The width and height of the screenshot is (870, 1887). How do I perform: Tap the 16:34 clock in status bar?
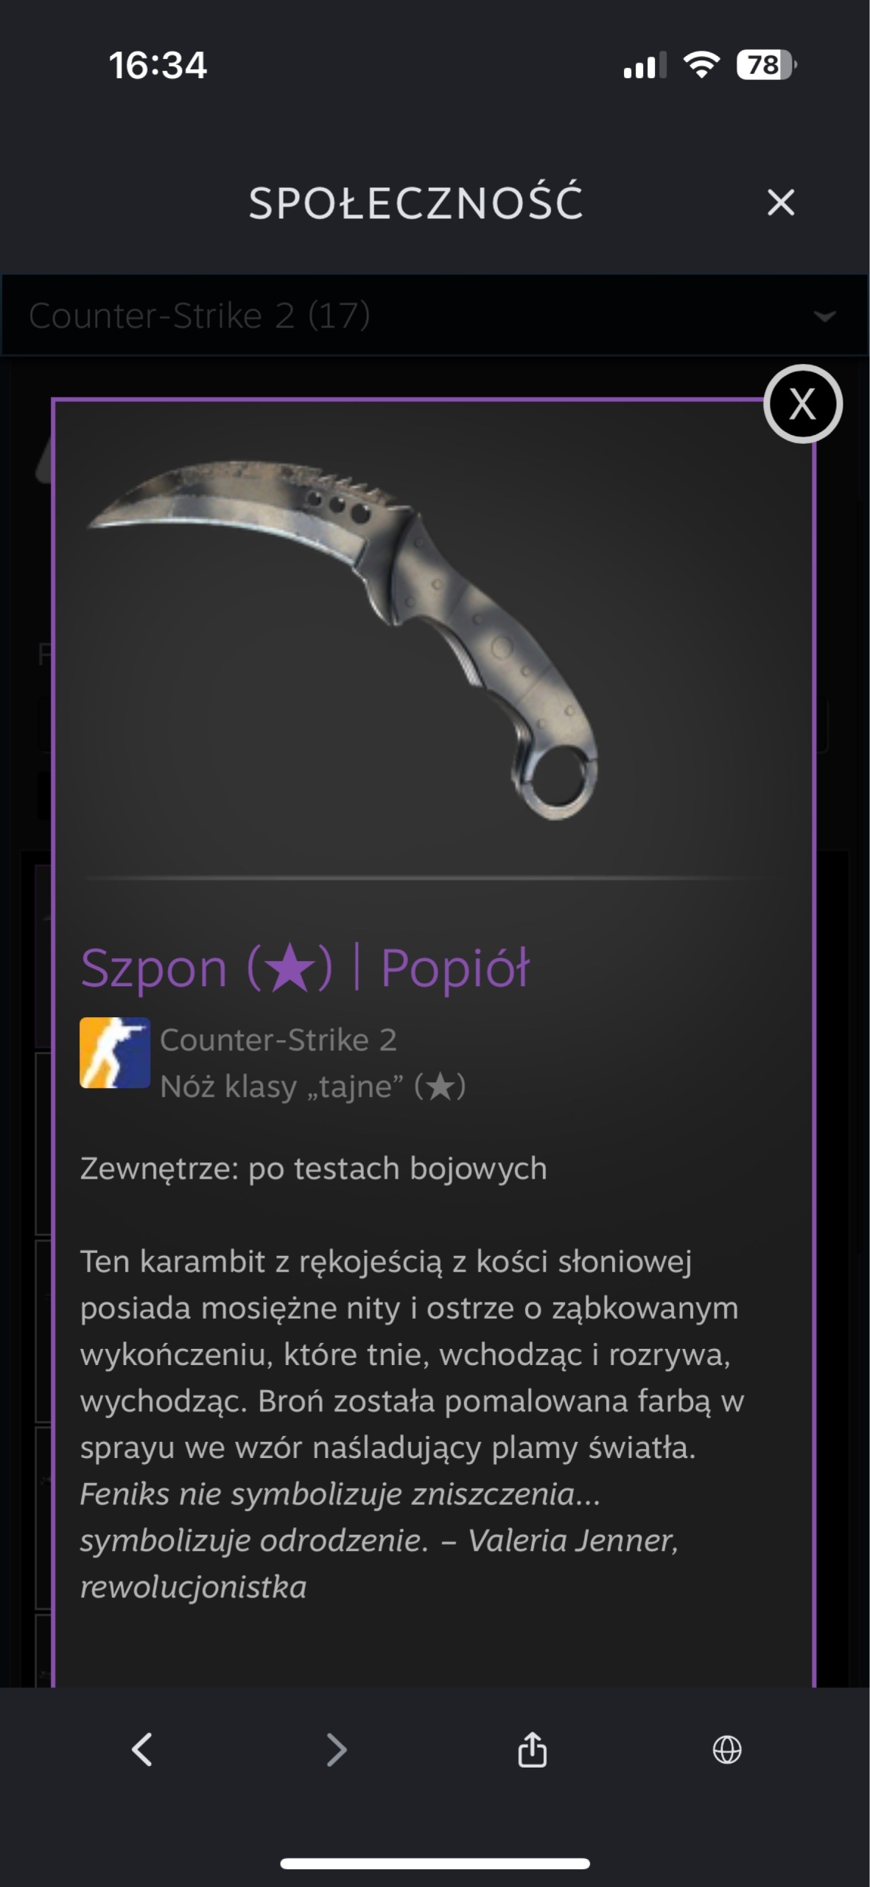coord(158,65)
